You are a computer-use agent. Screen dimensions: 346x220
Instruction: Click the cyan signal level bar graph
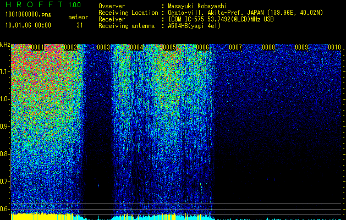pyautogui.click(x=163, y=218)
